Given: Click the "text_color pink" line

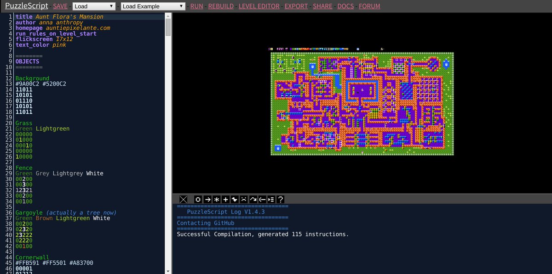Looking at the screenshot, I should coord(41,45).
